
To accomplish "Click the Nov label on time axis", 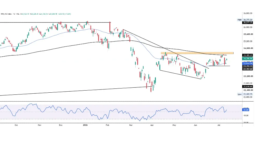I will (39, 125).
